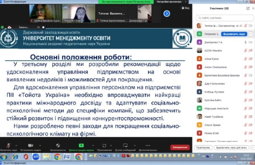This screenshot has width=255, height=165.
Task: Open Доски сообщений whiteboard icon
Action: (x=125, y=145)
